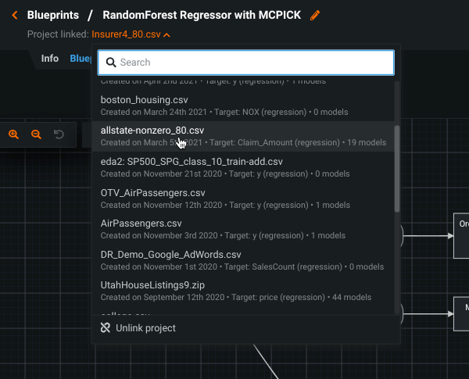
Task: Click the project list scrollbar thumb
Action: tap(397, 168)
